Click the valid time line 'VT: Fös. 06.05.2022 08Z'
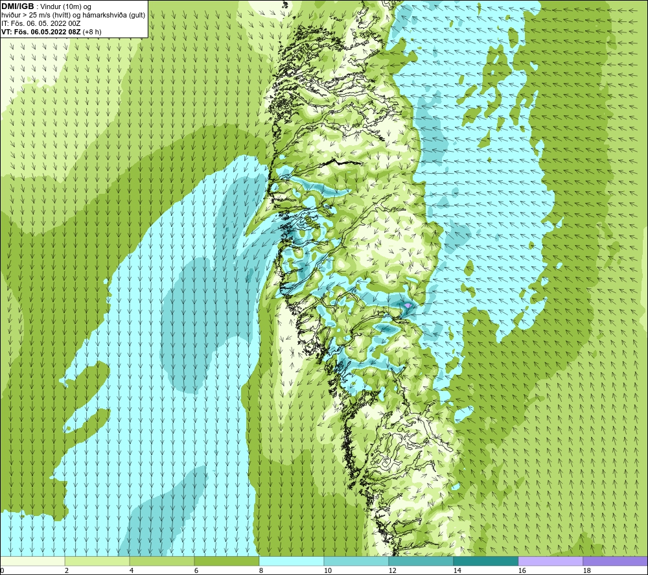This screenshot has height=575, width=648. 41,31
